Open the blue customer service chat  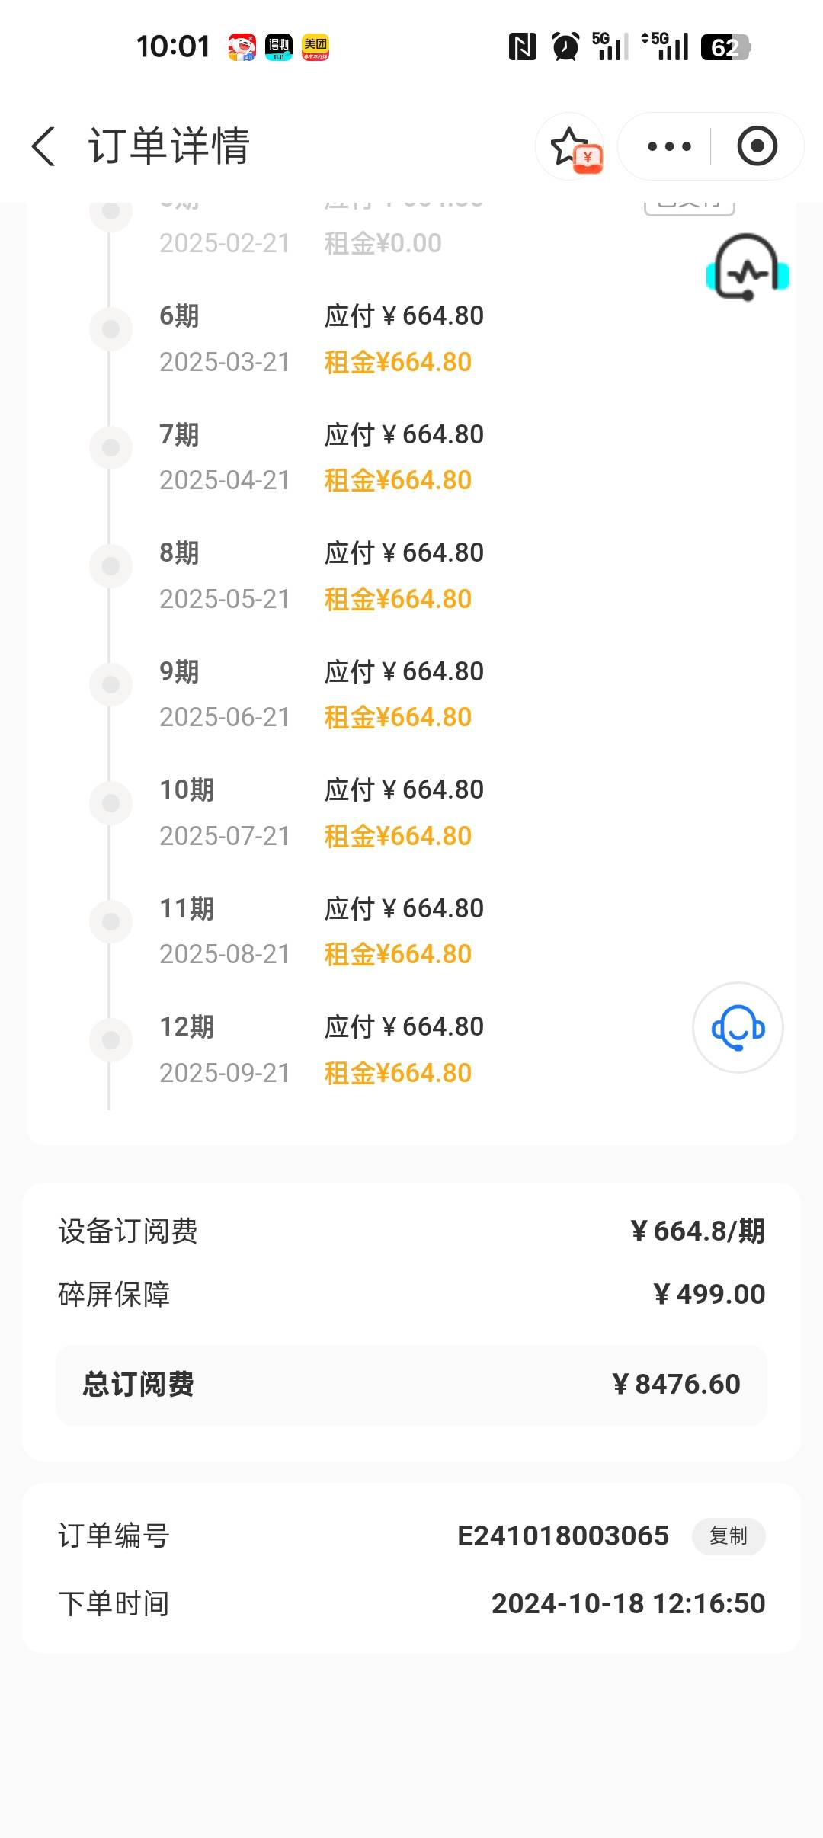738,1028
